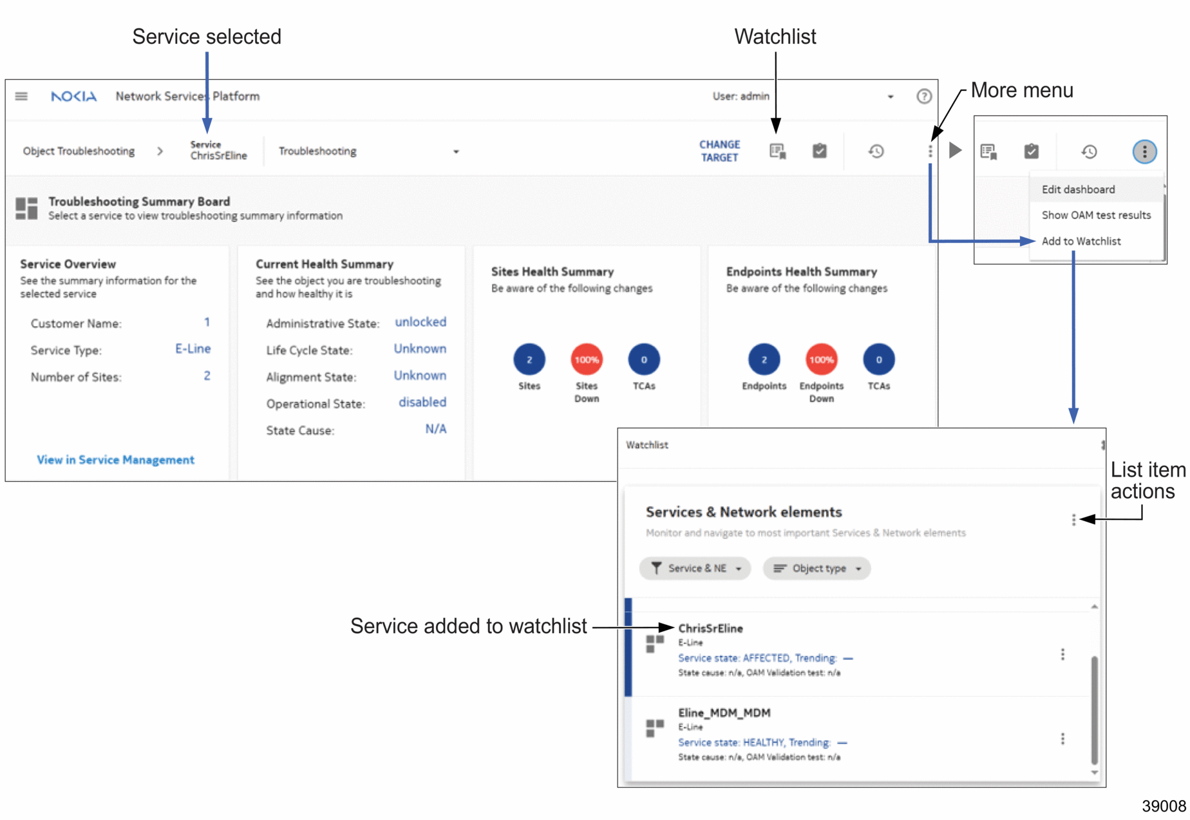The image size is (1190, 820).
Task: Click the watchlist scrollbar down arrow
Action: click(x=1094, y=772)
